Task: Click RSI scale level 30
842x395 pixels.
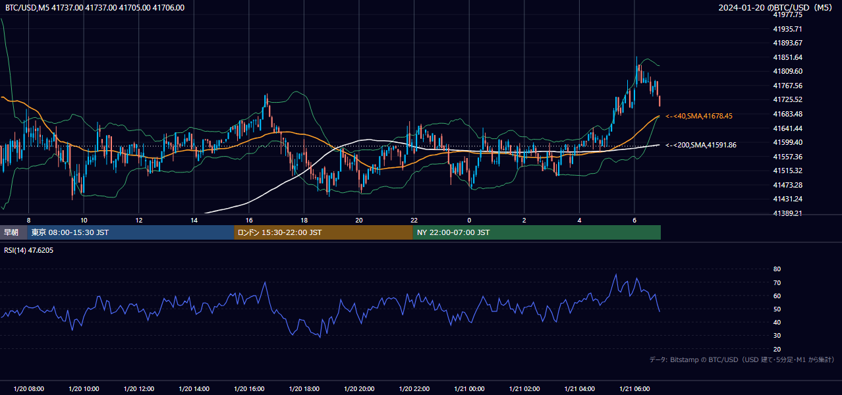Action: tap(777, 336)
